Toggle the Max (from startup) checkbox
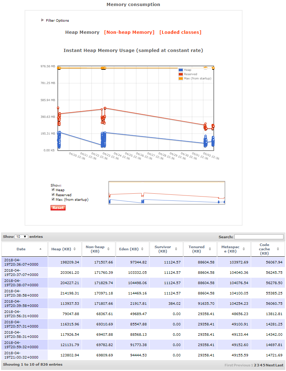Viewport: 286px width, 371px height. [53, 199]
